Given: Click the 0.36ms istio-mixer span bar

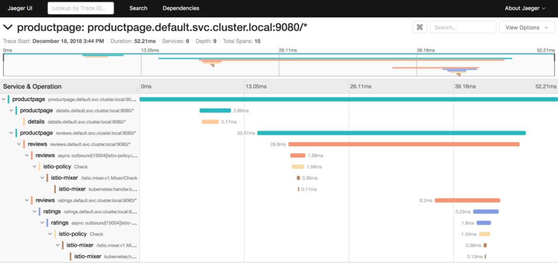Looking at the screenshot, I should (298, 178).
